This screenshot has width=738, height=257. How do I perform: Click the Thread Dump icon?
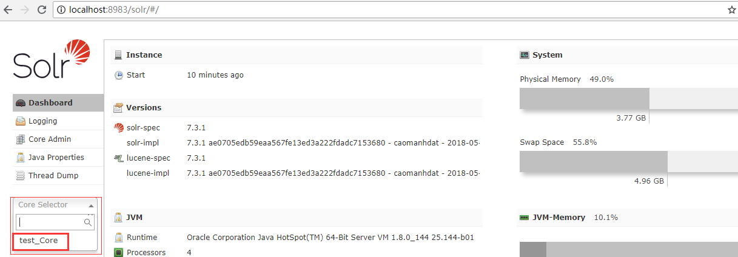pos(21,176)
